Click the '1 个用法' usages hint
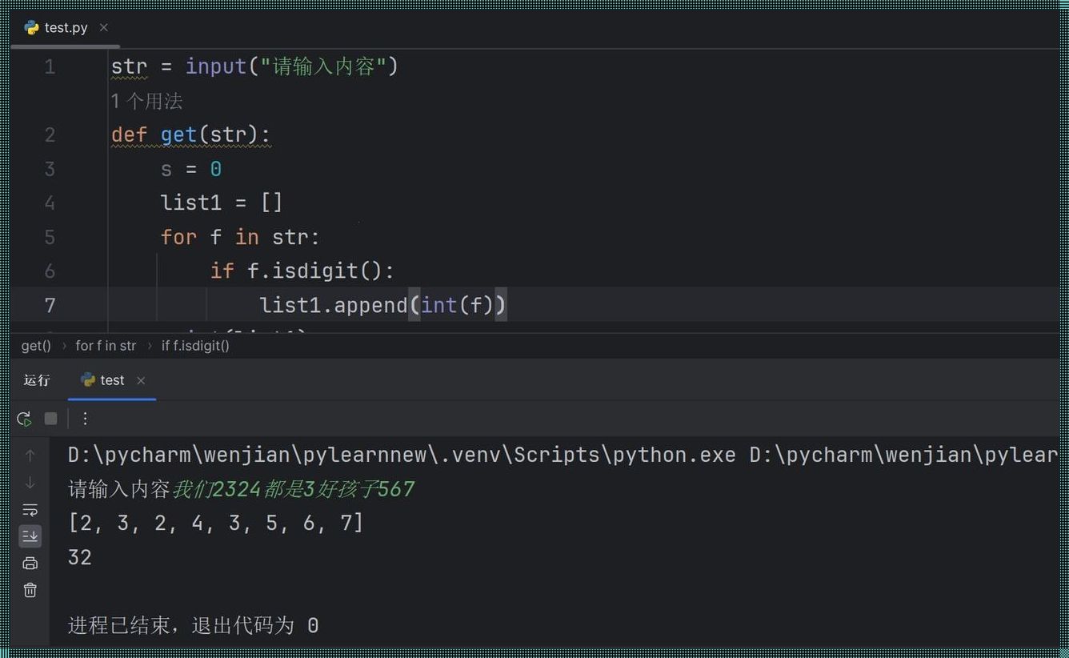Image resolution: width=1069 pixels, height=658 pixels. (x=146, y=101)
